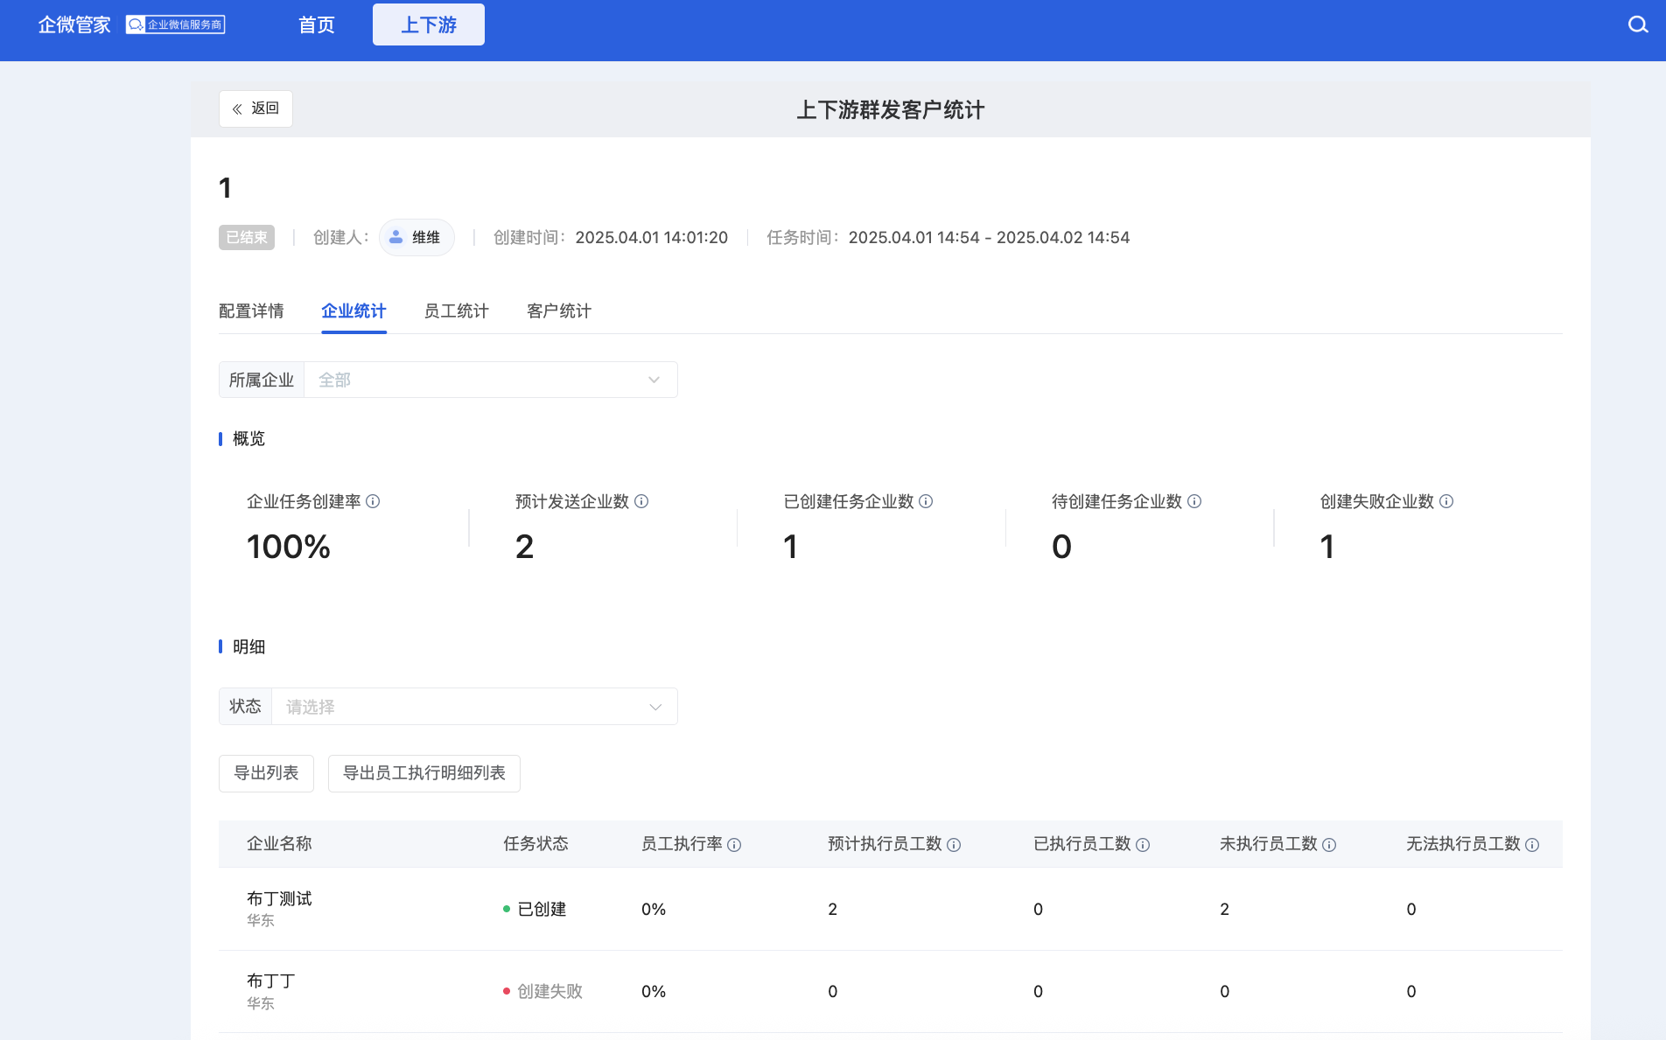Click info icon beside 企业任务创建率
The image size is (1666, 1040).
[x=373, y=501]
